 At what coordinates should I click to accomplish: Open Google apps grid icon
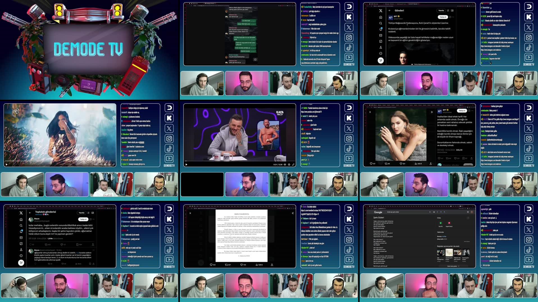[467, 212]
